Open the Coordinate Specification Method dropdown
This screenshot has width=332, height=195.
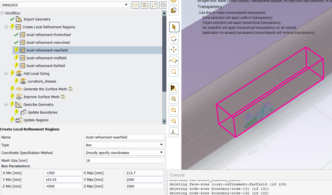pos(124,153)
